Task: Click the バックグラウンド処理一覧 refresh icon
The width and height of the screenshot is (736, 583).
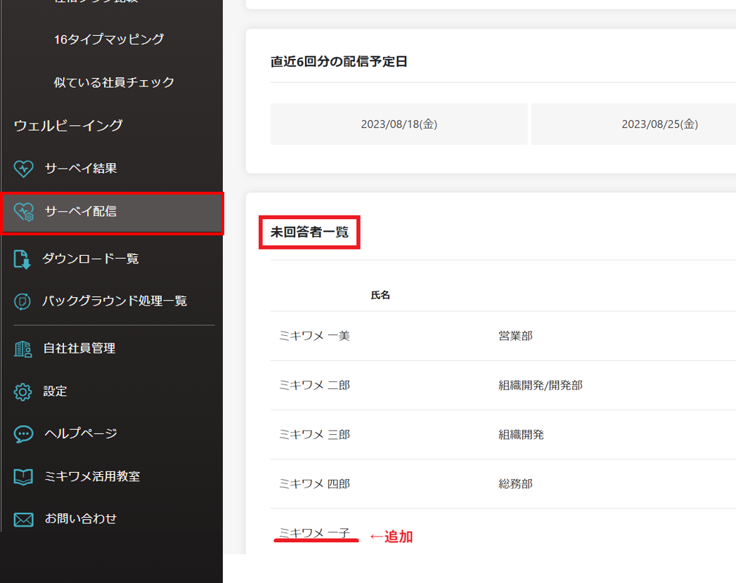Action: tap(22, 301)
